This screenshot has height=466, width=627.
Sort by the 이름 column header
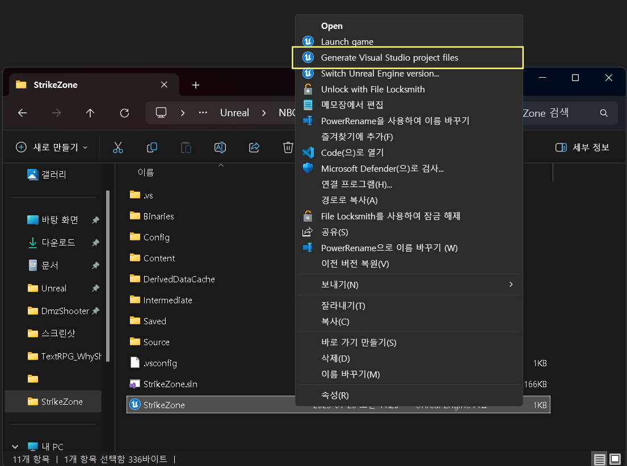(x=146, y=172)
